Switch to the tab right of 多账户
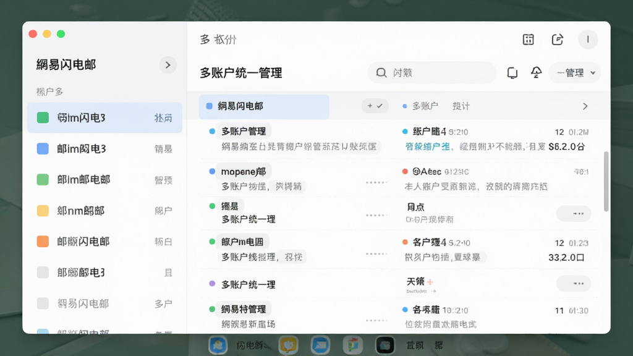The width and height of the screenshot is (633, 356). click(x=461, y=106)
